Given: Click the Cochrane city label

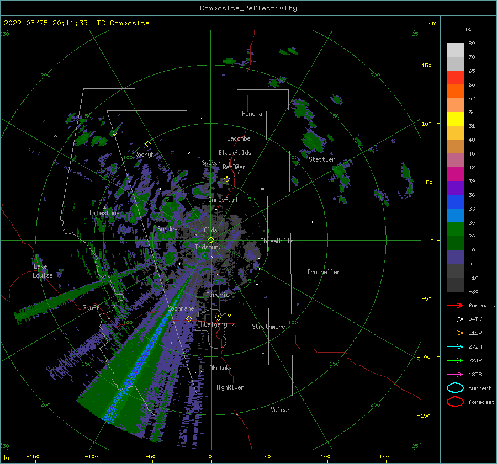Looking at the screenshot, I should pos(181,308).
